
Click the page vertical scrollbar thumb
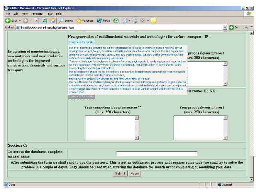(x=252, y=166)
